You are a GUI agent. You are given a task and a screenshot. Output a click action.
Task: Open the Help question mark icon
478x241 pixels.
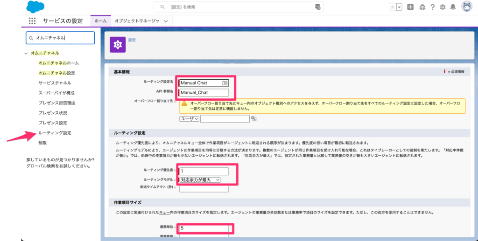(x=432, y=7)
